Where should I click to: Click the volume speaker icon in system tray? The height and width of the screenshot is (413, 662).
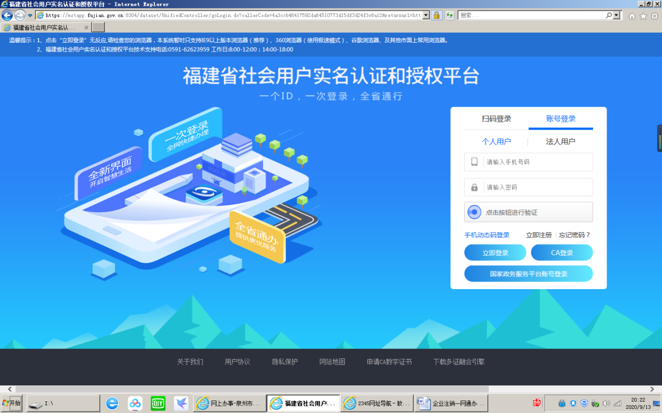pyautogui.click(x=606, y=403)
